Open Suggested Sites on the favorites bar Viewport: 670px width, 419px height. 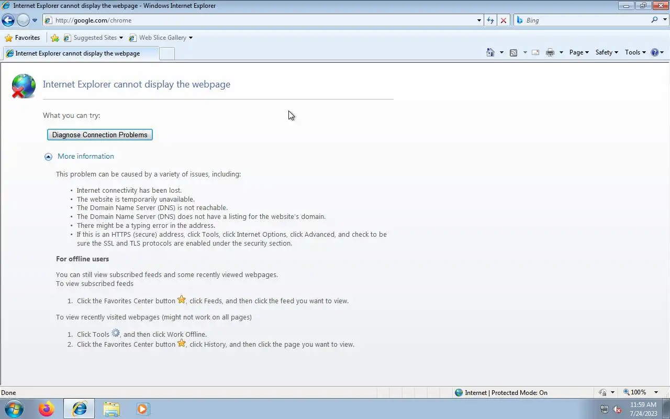pyautogui.click(x=93, y=38)
